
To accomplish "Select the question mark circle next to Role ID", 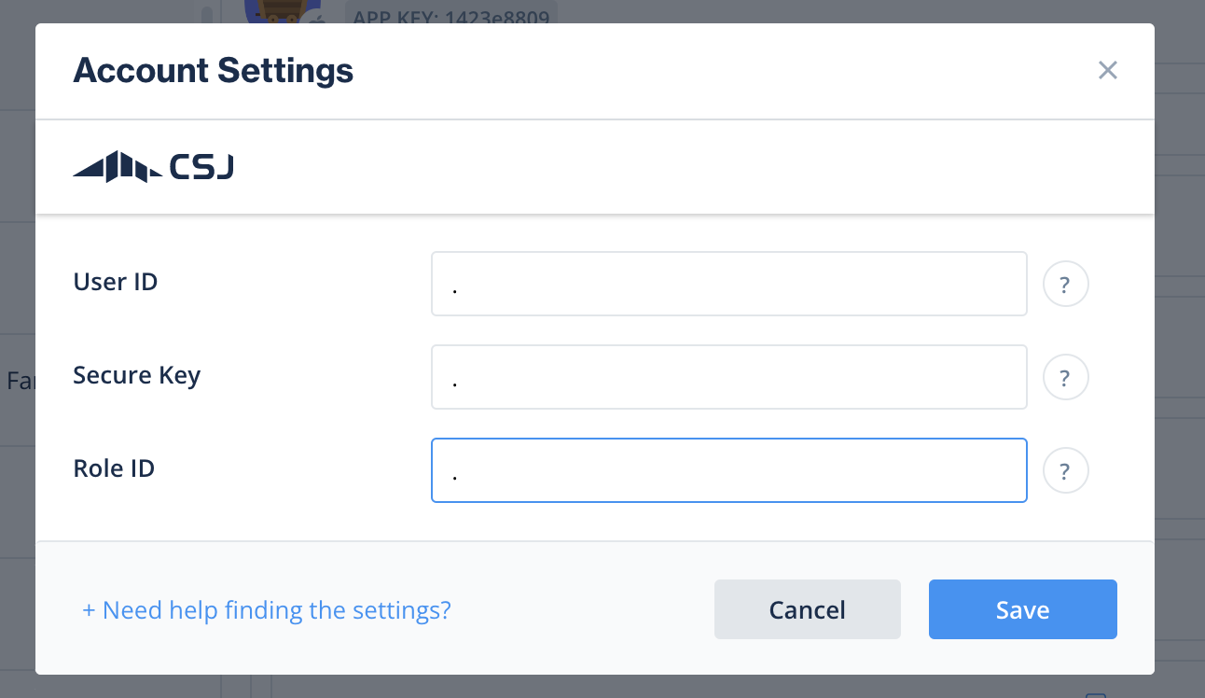I will coord(1065,470).
